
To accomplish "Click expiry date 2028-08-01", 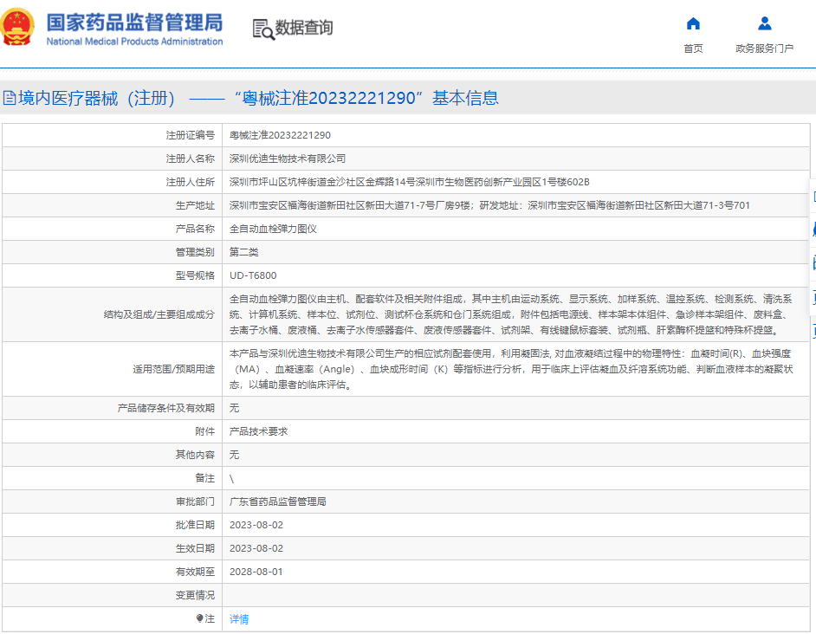I will pyautogui.click(x=256, y=572).
